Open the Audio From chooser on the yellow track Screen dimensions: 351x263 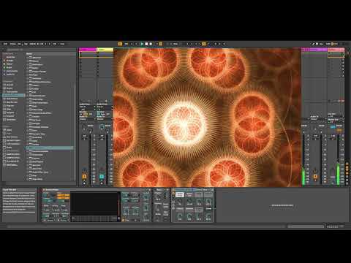click(105, 107)
